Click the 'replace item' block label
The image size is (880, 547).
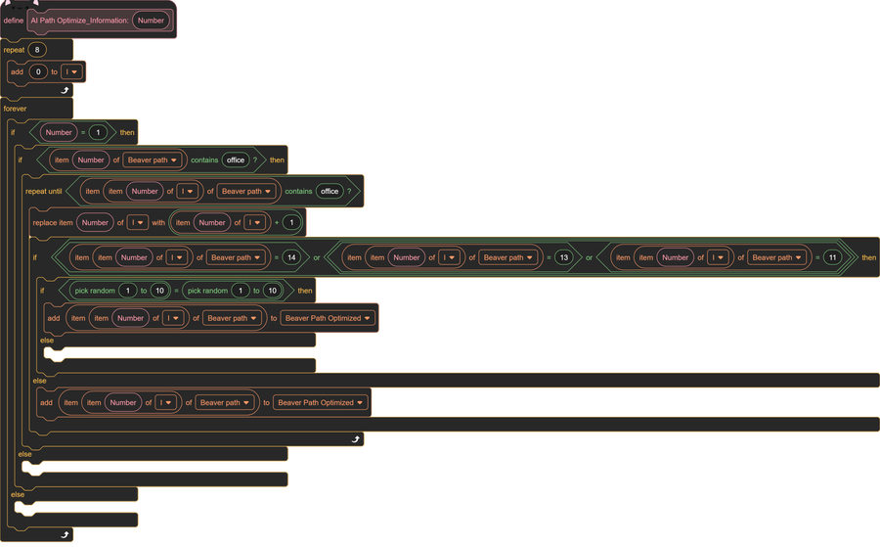tap(53, 222)
